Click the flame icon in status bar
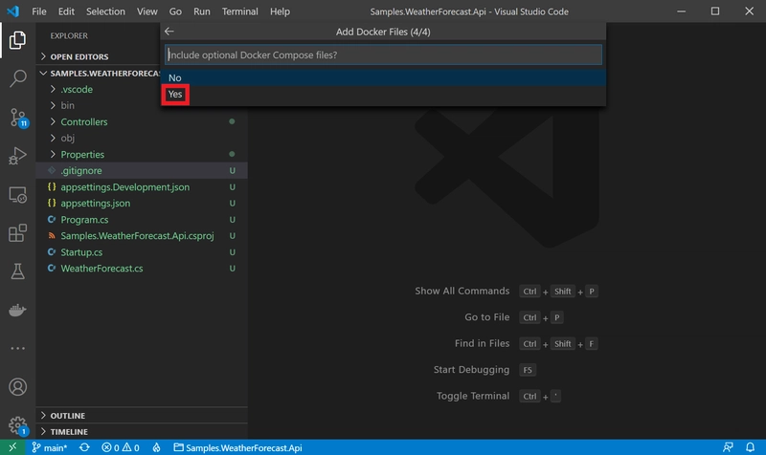The height and width of the screenshot is (455, 766). pos(156,447)
